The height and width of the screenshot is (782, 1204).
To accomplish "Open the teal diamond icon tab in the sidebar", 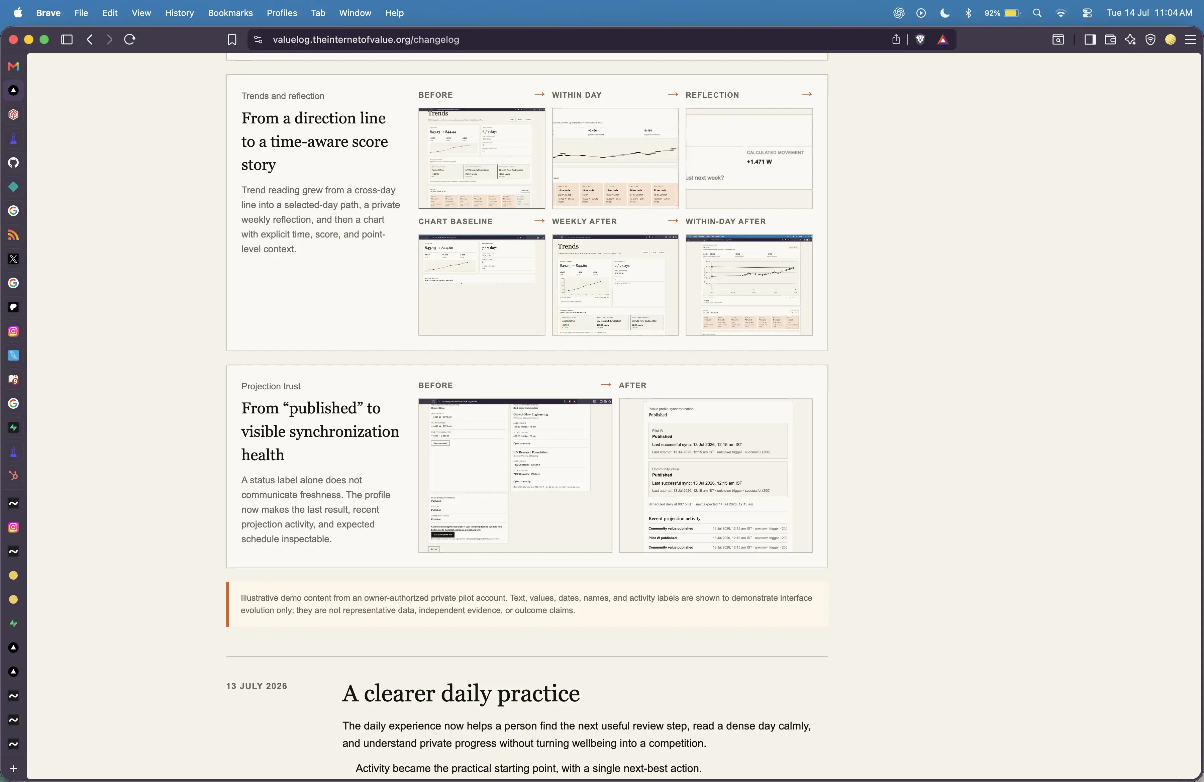I will coord(14,187).
